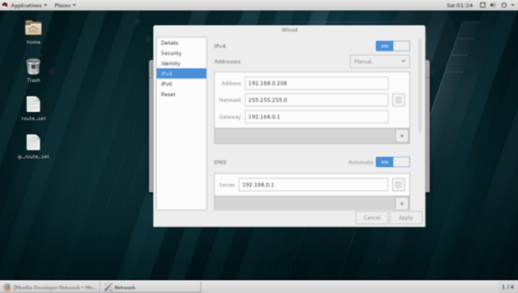This screenshot has height=293, width=518.
Task: Switch to the IPv6 section
Action: (167, 84)
